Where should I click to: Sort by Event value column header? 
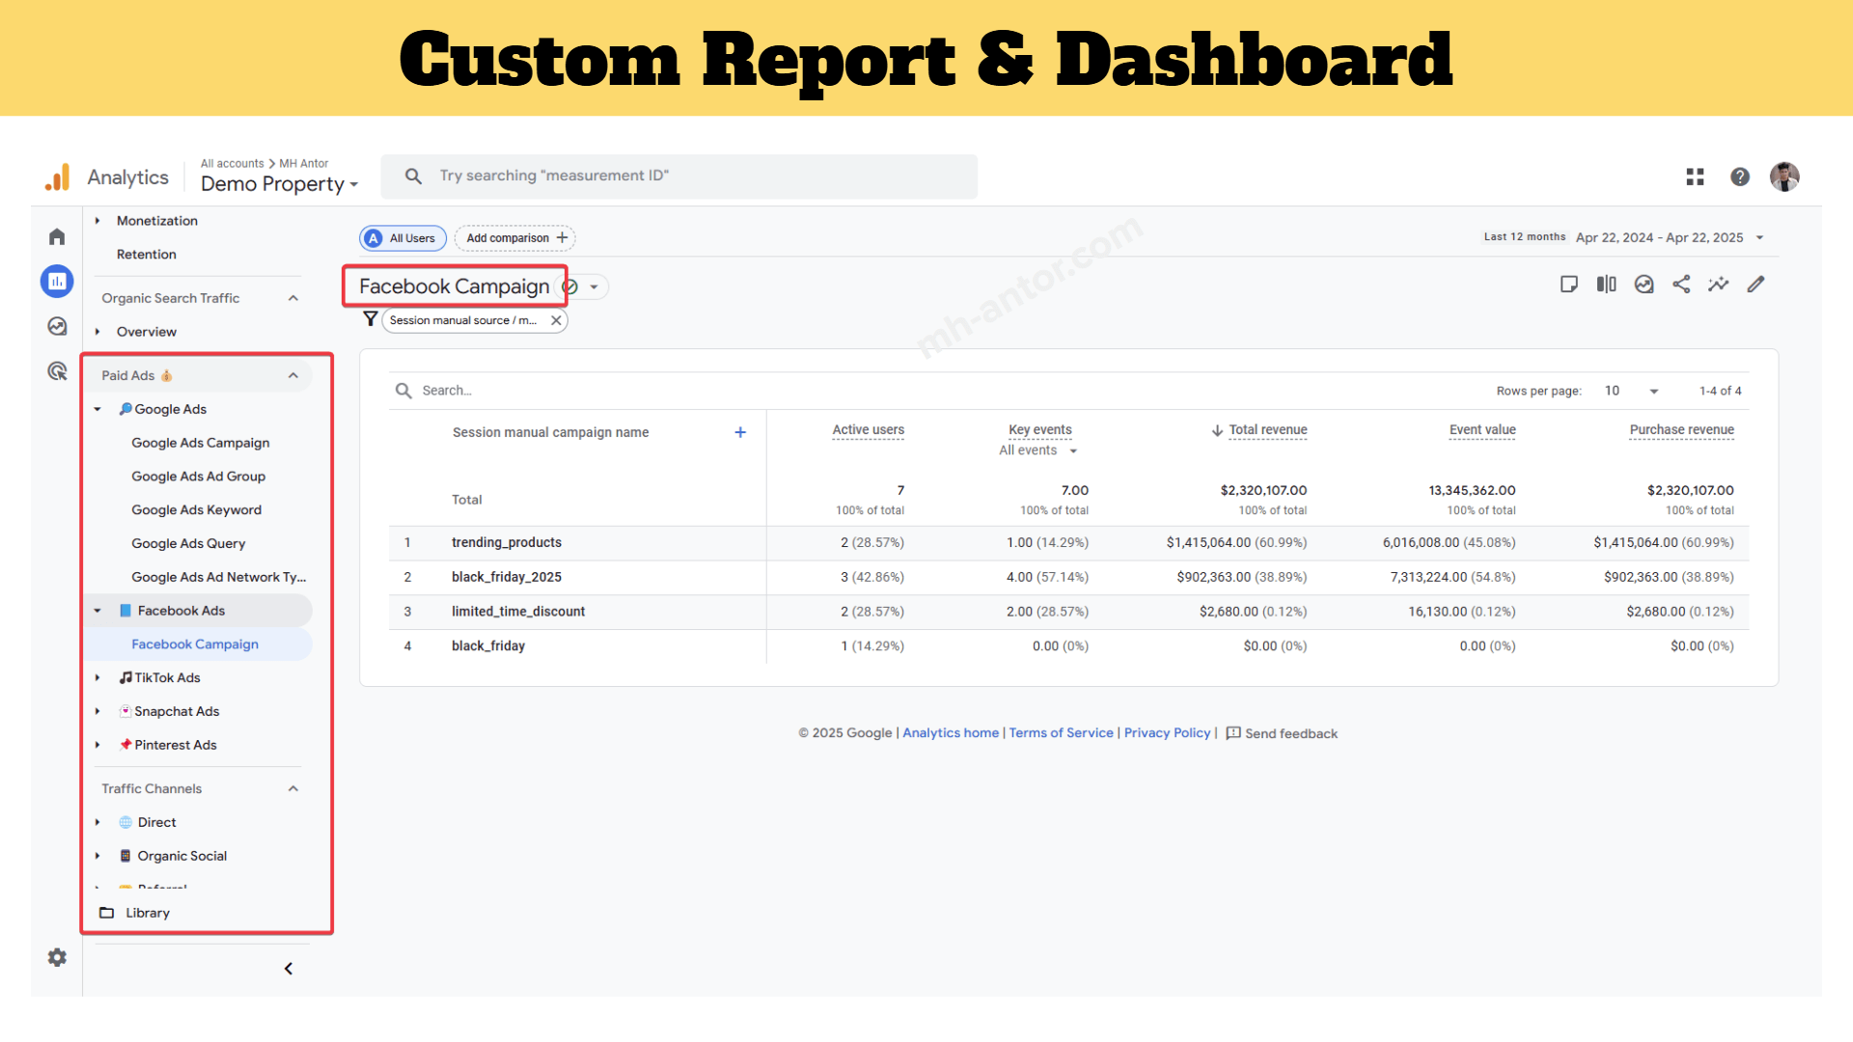coord(1482,430)
